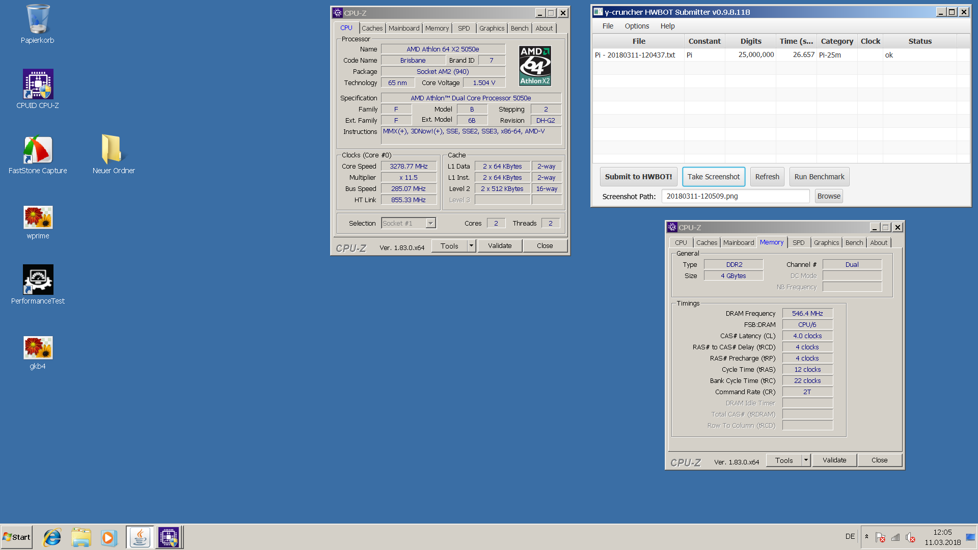
Task: Open the SPD tab in the Memory window
Action: click(x=799, y=243)
